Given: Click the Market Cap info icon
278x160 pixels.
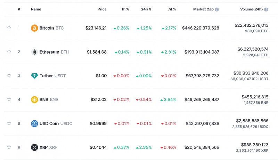Looking at the screenshot, I should (217, 9).
